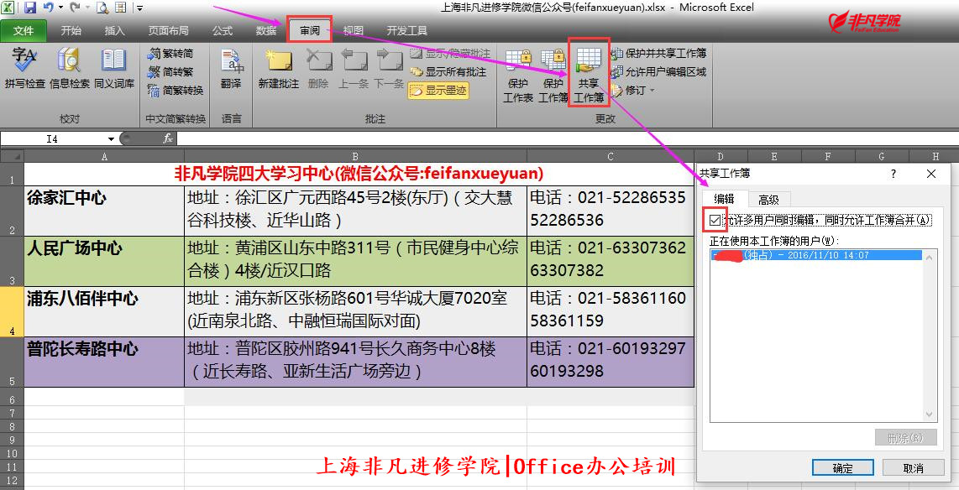Switch to the 开发工具 ribbon tab
The width and height of the screenshot is (959, 490).
point(406,30)
